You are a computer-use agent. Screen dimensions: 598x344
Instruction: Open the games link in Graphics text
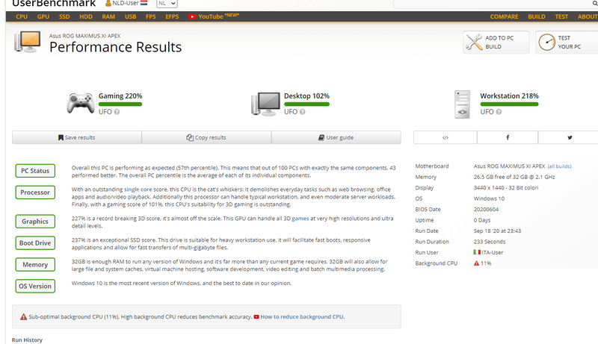coord(300,219)
